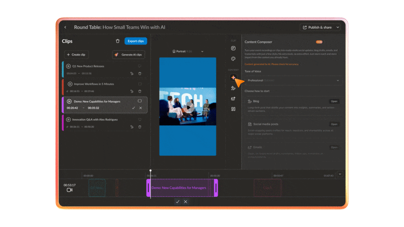Open the palette styling icon in the sidebar
Image resolution: width=404 pixels, height=227 pixels.
coord(233,59)
